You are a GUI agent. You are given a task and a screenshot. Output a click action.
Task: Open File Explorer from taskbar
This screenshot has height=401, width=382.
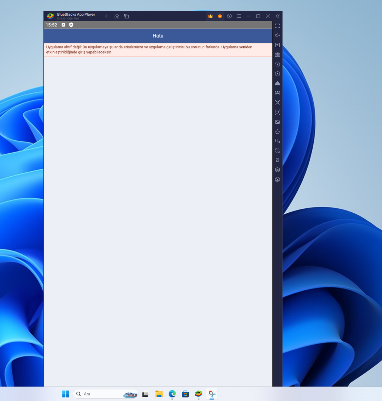point(159,394)
